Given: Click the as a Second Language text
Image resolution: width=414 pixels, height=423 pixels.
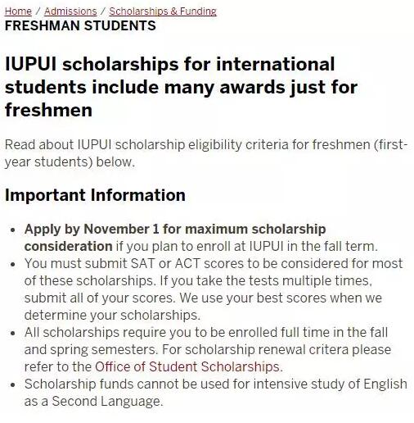Looking at the screenshot, I should pyautogui.click(x=93, y=401).
